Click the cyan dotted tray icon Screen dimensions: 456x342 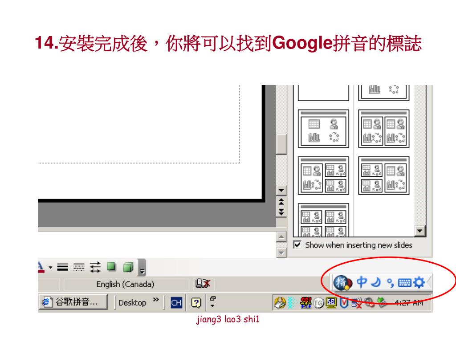point(291,303)
